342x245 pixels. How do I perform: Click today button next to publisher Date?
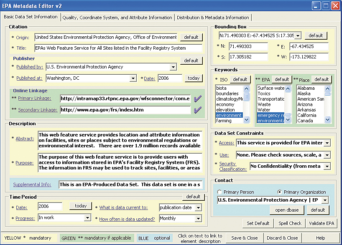[x=194, y=78]
